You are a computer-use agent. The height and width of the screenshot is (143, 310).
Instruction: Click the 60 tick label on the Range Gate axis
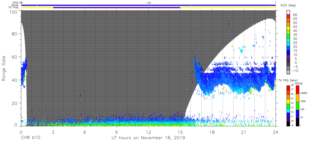tap(15, 57)
